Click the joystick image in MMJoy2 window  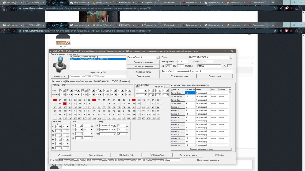(60, 65)
